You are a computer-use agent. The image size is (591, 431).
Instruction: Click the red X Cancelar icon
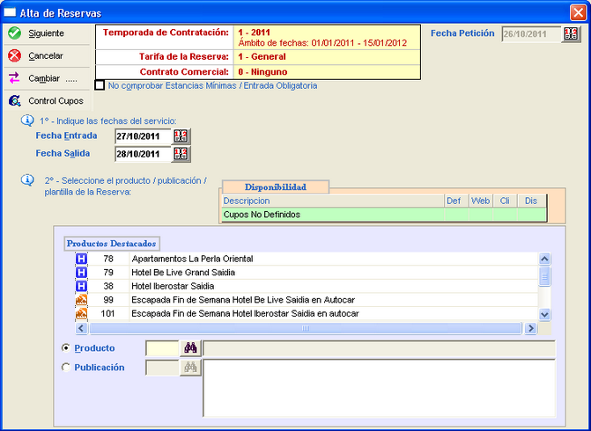[x=15, y=55]
